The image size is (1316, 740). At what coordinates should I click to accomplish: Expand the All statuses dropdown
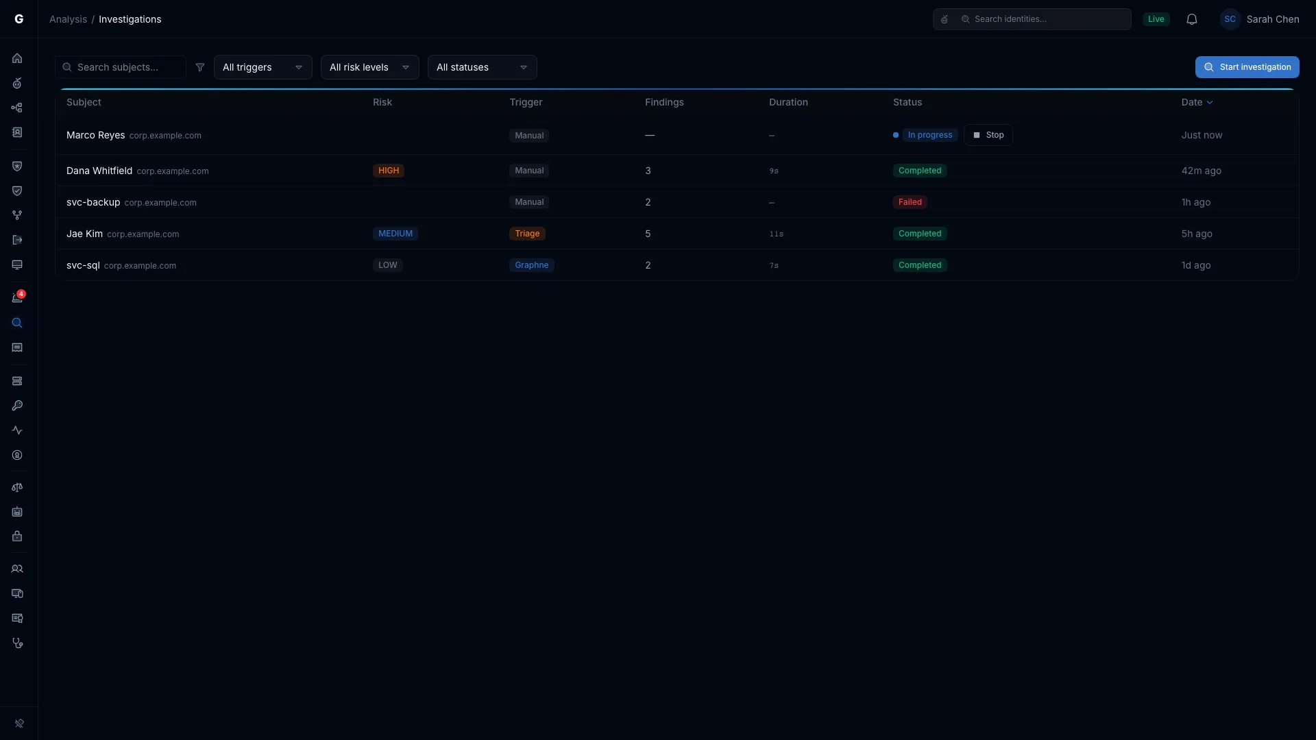pyautogui.click(x=483, y=67)
